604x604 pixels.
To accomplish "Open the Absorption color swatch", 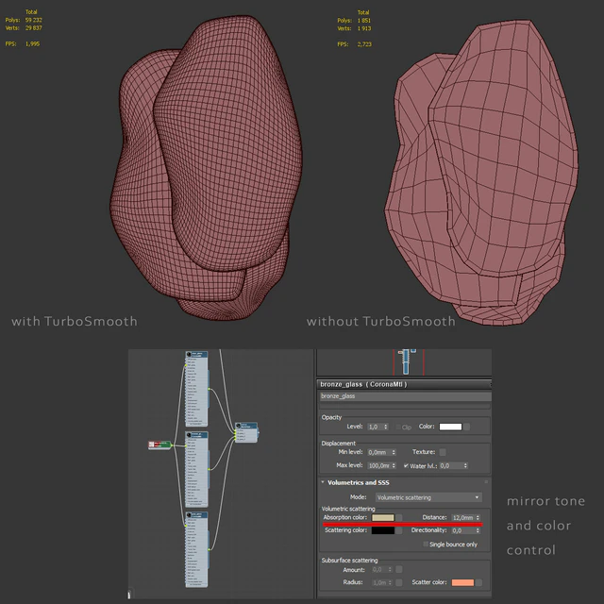I will coord(382,517).
